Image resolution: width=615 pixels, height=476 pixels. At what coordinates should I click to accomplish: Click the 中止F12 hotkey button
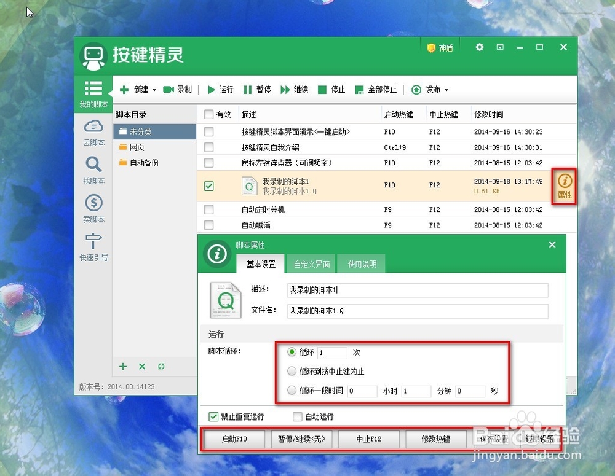[x=368, y=439]
